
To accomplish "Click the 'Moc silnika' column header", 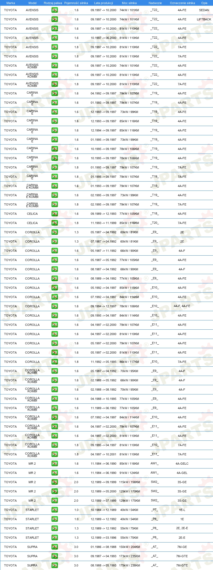I will (x=129, y=3).
